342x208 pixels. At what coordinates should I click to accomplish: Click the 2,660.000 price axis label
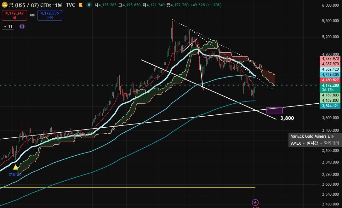(330, 184)
